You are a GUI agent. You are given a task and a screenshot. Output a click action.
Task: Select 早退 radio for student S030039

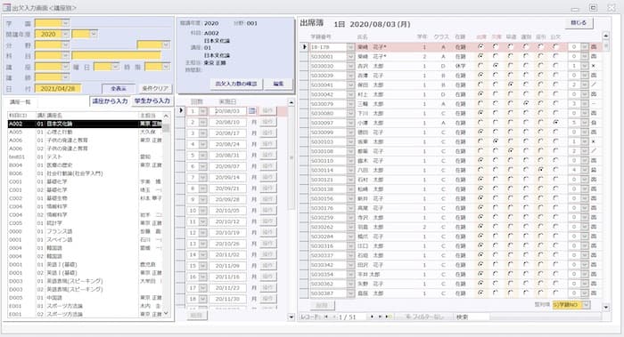coord(511,76)
